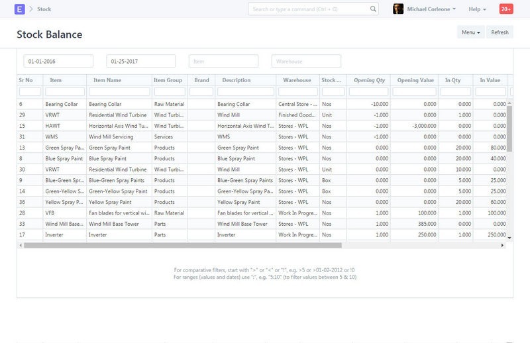Open the Menu dropdown button
Viewport: 530px width, 343px height.
point(470,32)
